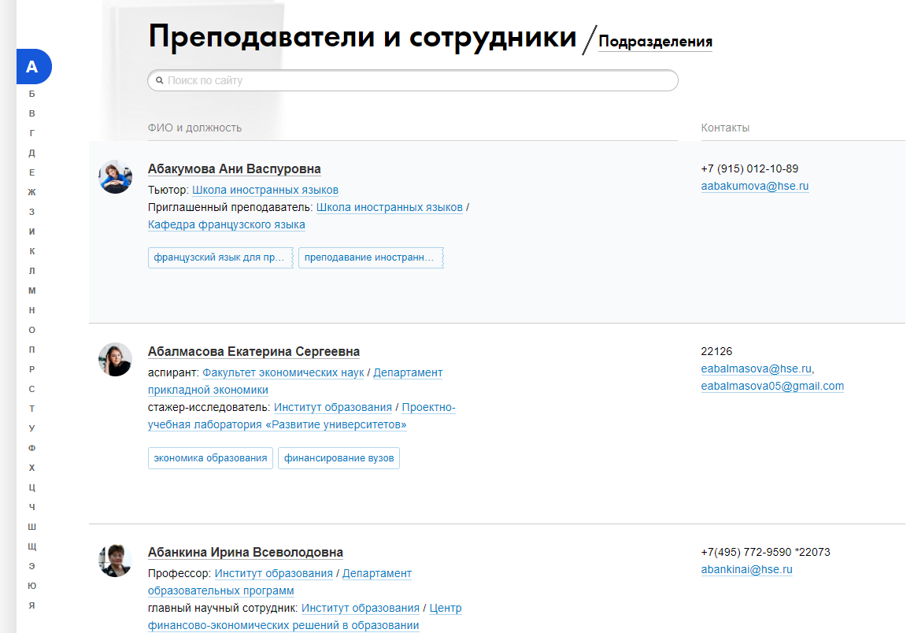Type in the Поиск по сайту field
This screenshot has height=633, width=914.
(x=417, y=80)
